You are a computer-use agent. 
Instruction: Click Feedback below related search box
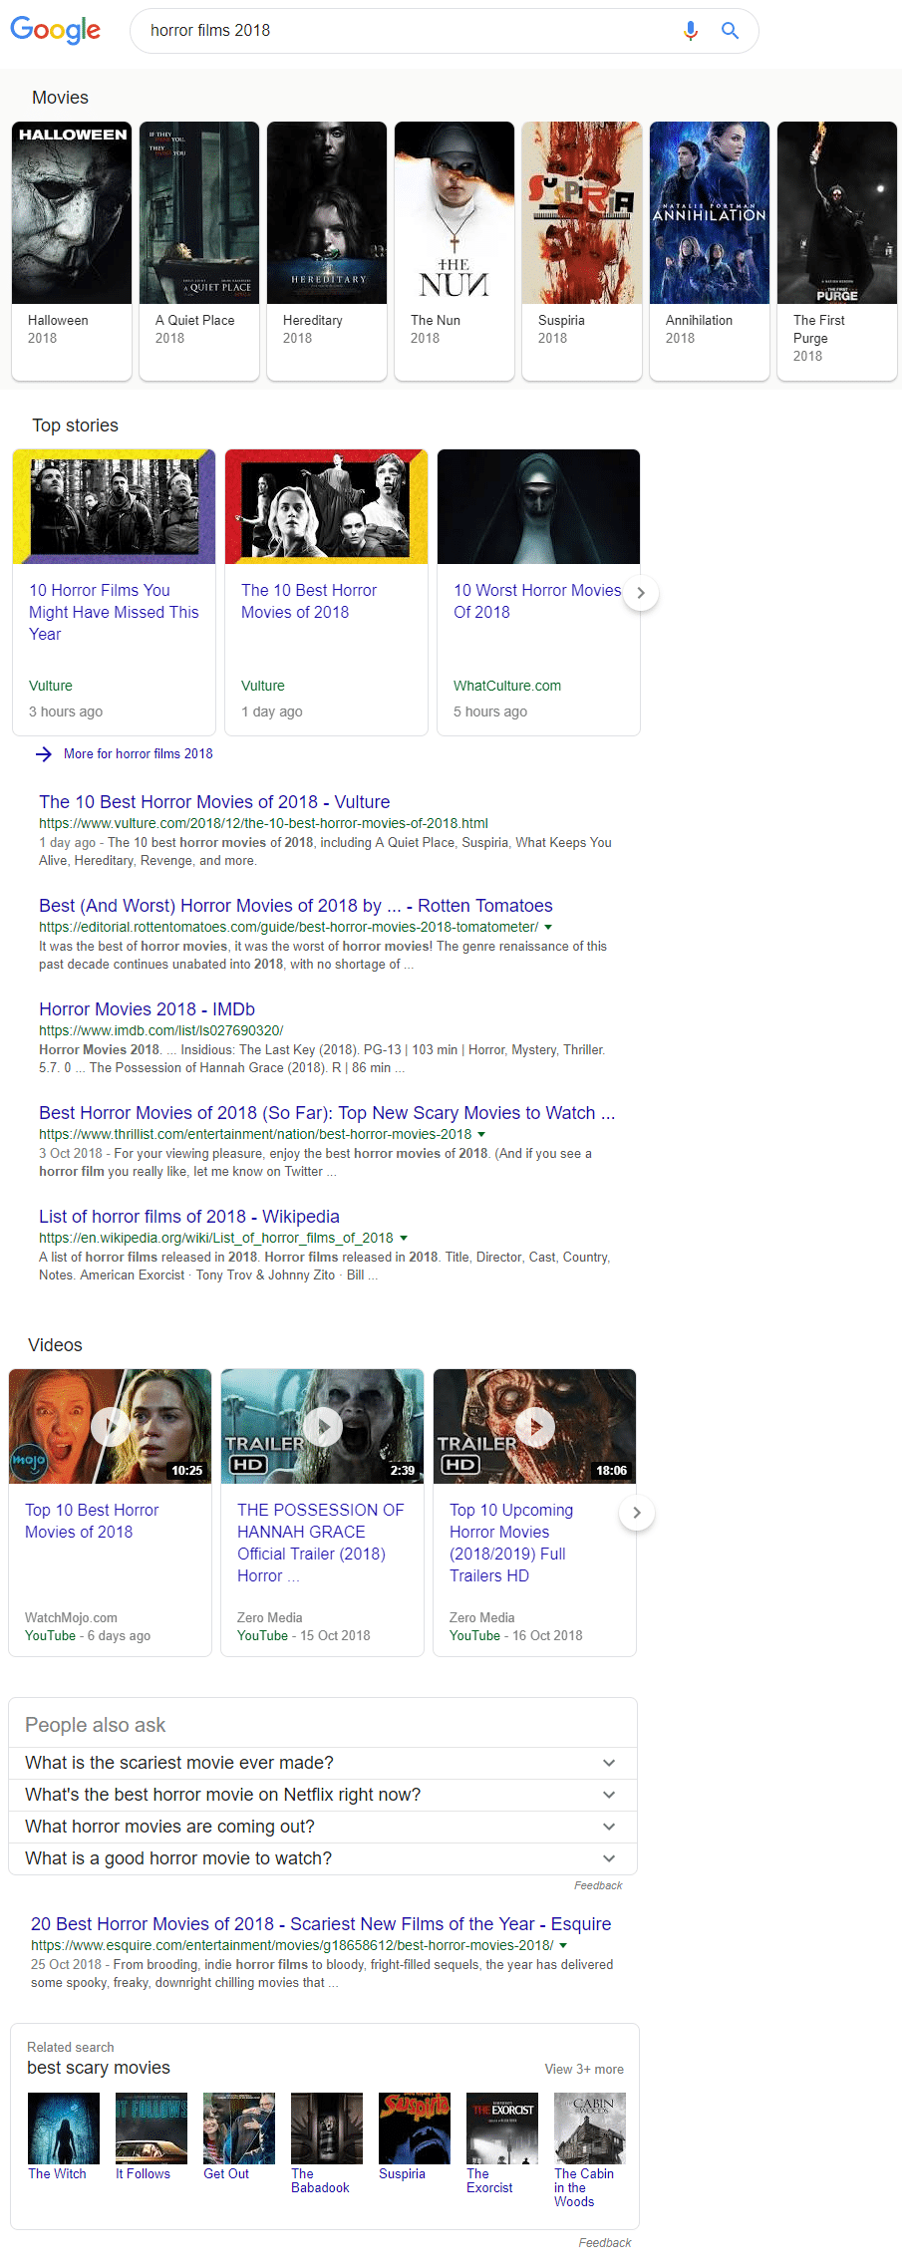[x=605, y=2243]
